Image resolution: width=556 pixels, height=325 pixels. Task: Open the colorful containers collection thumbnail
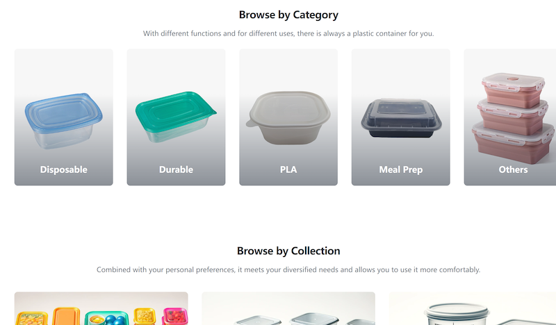coord(101,309)
